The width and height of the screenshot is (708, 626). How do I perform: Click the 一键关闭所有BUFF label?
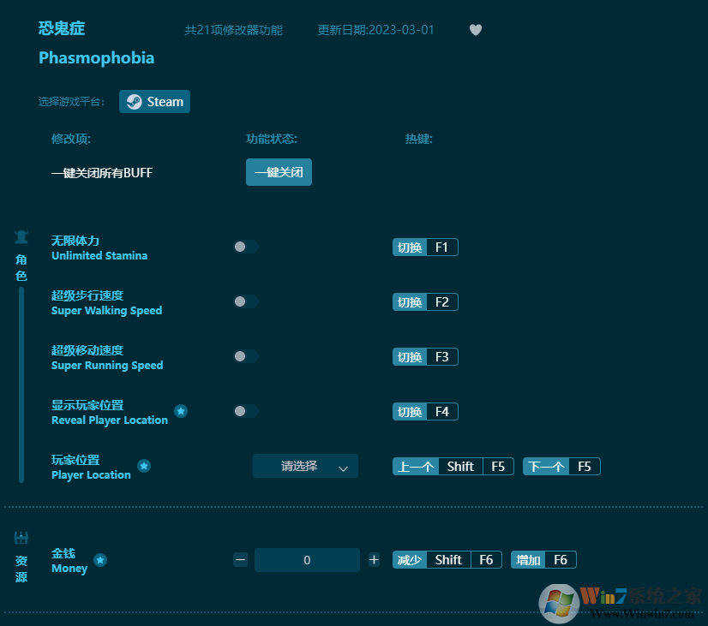tap(102, 173)
